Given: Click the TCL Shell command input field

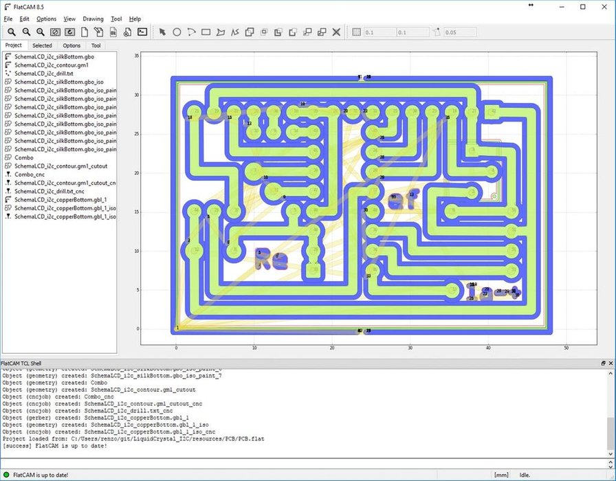Looking at the screenshot, I should 304,463.
